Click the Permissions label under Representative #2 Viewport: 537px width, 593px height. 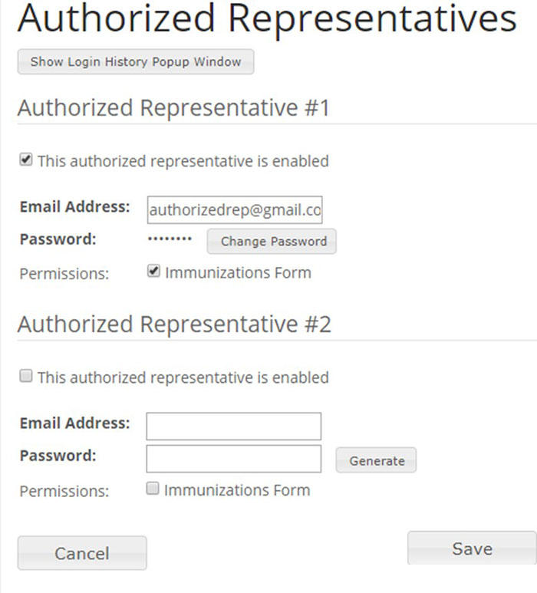(x=64, y=491)
